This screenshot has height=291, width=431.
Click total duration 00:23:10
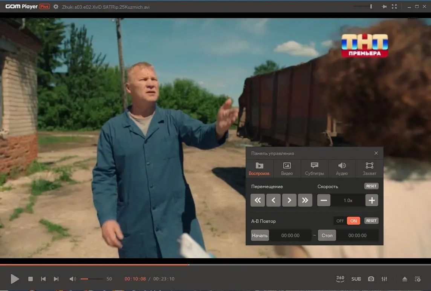click(164, 279)
